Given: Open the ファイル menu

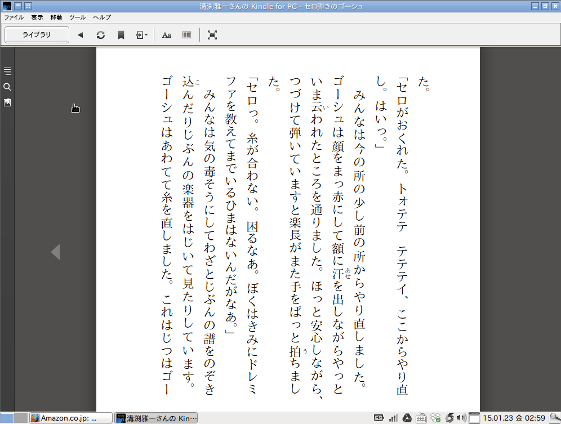Looking at the screenshot, I should pos(14,17).
